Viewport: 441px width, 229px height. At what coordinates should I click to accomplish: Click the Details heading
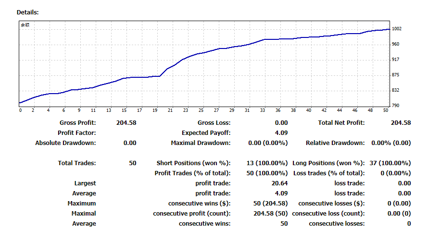(27, 12)
